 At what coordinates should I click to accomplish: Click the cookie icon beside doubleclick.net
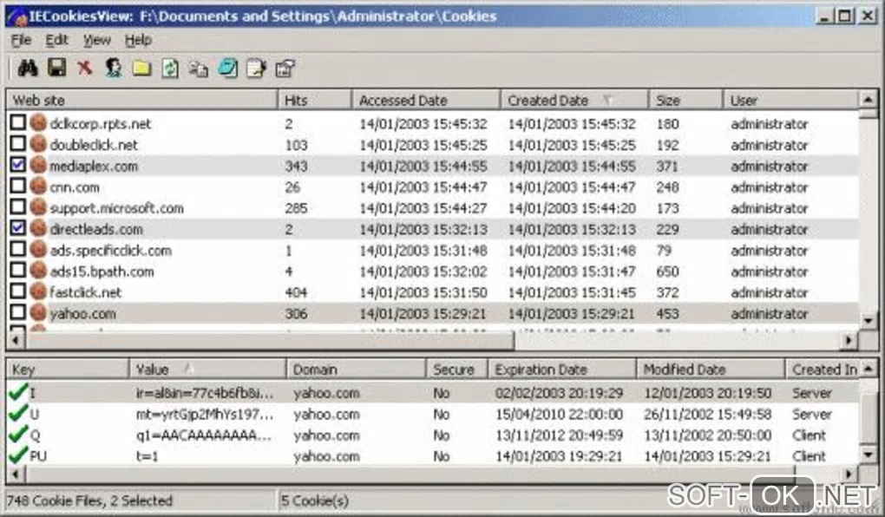pos(38,143)
